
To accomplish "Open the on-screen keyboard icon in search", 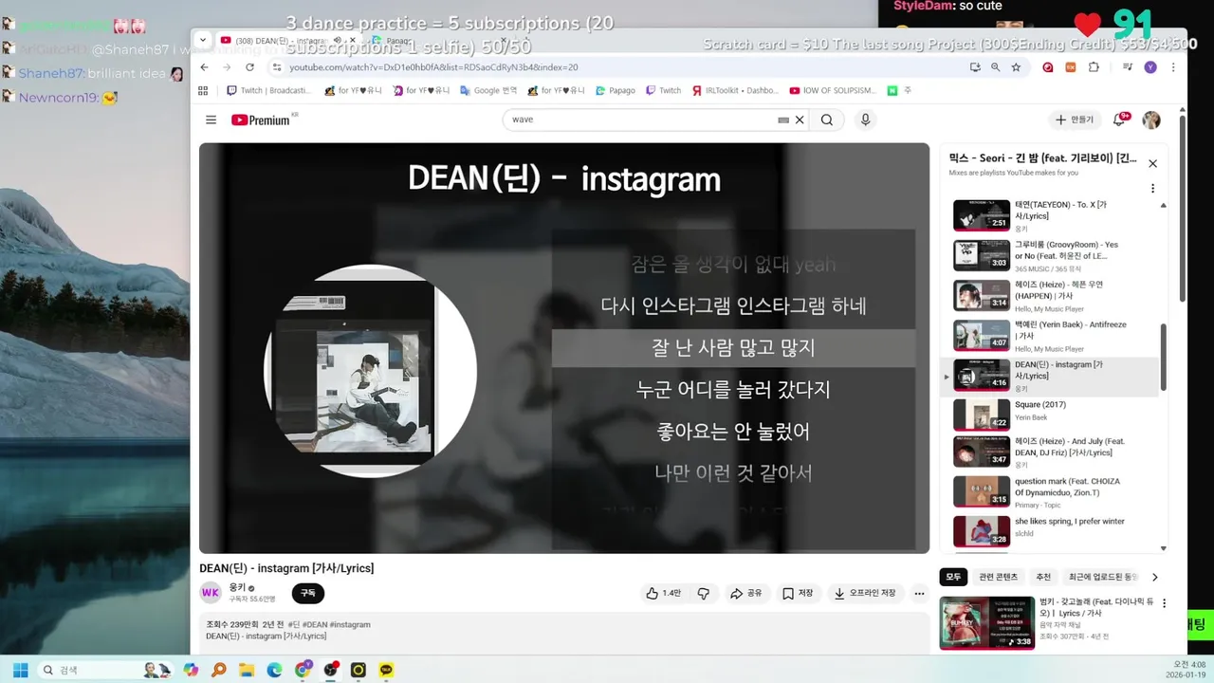I will [783, 120].
